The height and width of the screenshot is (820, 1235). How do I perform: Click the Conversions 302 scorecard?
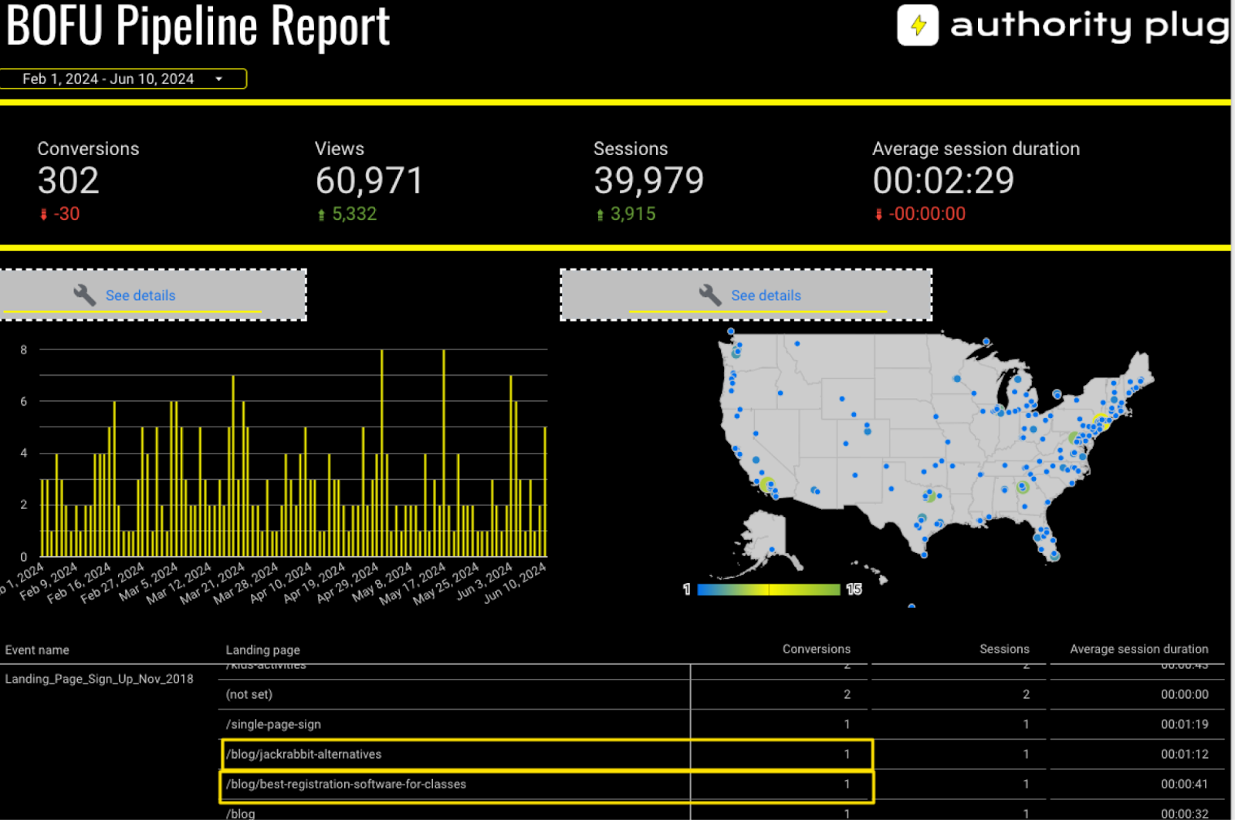[x=69, y=181]
